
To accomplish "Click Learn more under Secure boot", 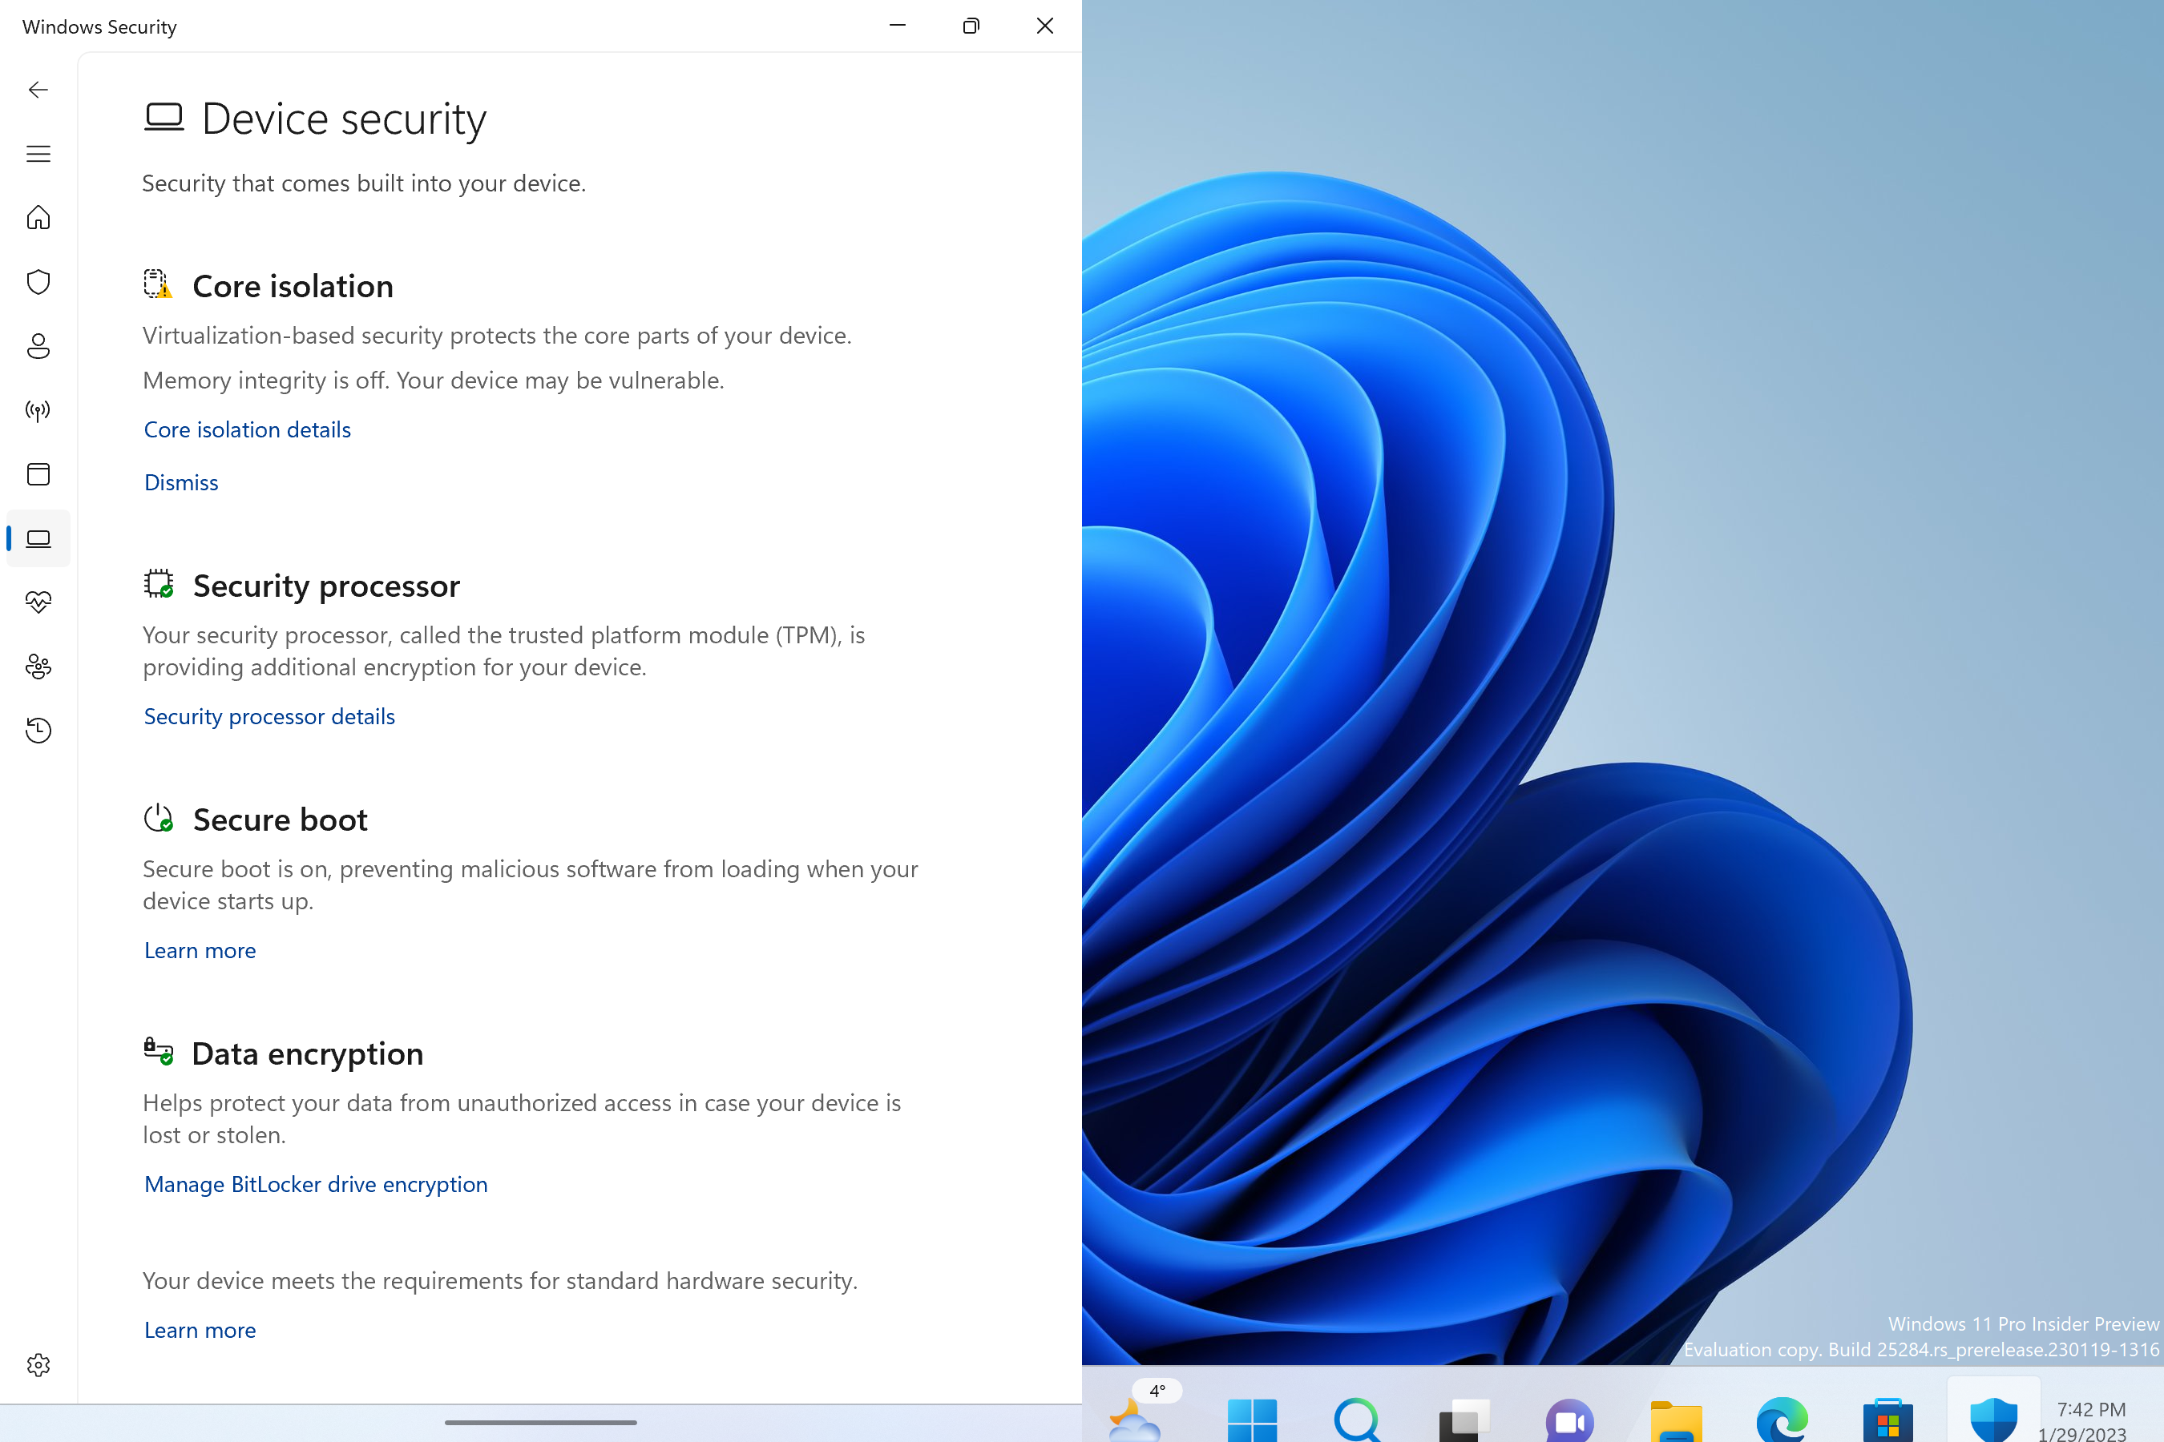I will pos(200,950).
